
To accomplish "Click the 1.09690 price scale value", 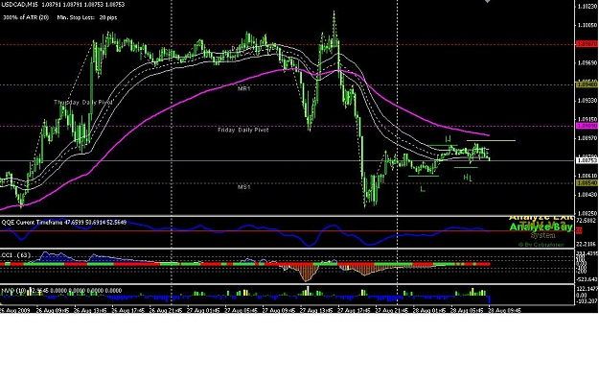I will pyautogui.click(x=587, y=62).
